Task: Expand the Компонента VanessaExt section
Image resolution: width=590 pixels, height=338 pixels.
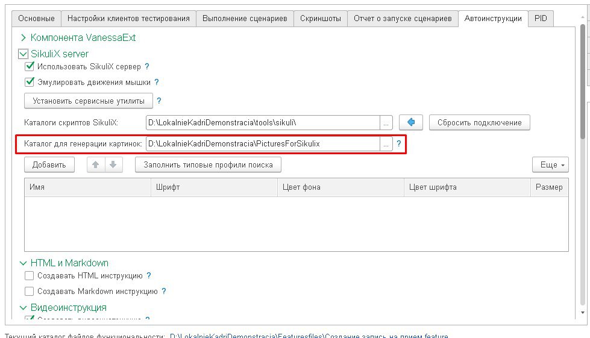Action: pos(24,37)
